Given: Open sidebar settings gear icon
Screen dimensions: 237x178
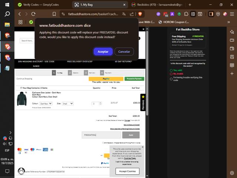Looking at the screenshot, I should tap(232, 173).
